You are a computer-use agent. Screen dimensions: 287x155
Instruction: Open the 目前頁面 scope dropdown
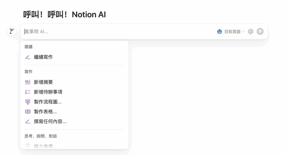[x=232, y=32]
